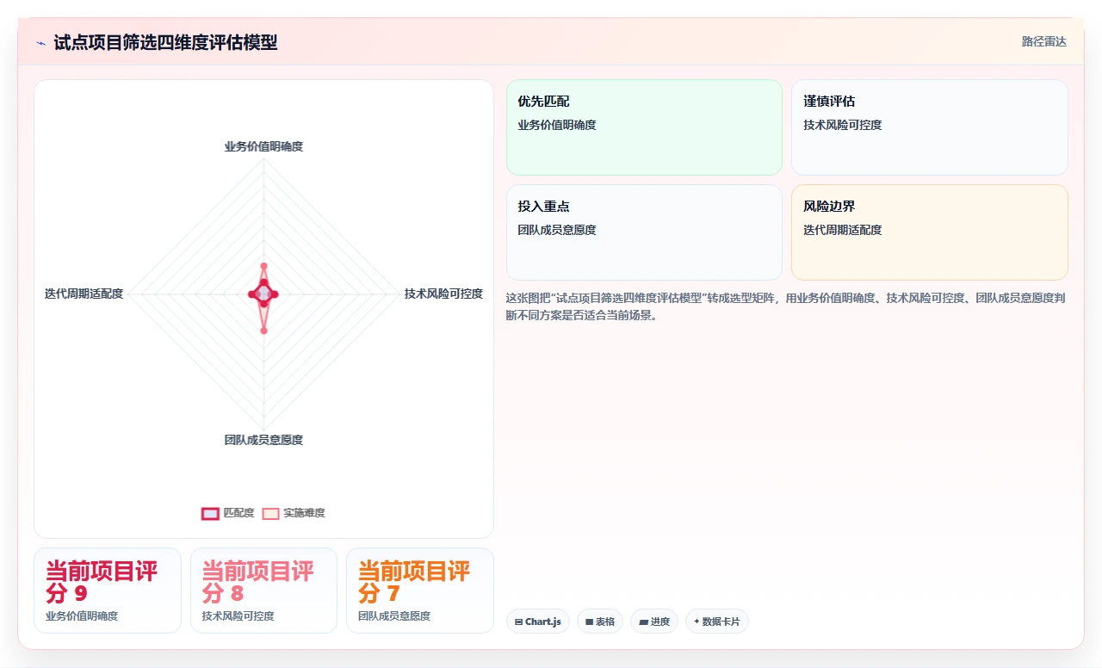The image size is (1102, 668).
Task: Click the title 试点项目筛选四维度评估模型
Action: pos(165,43)
